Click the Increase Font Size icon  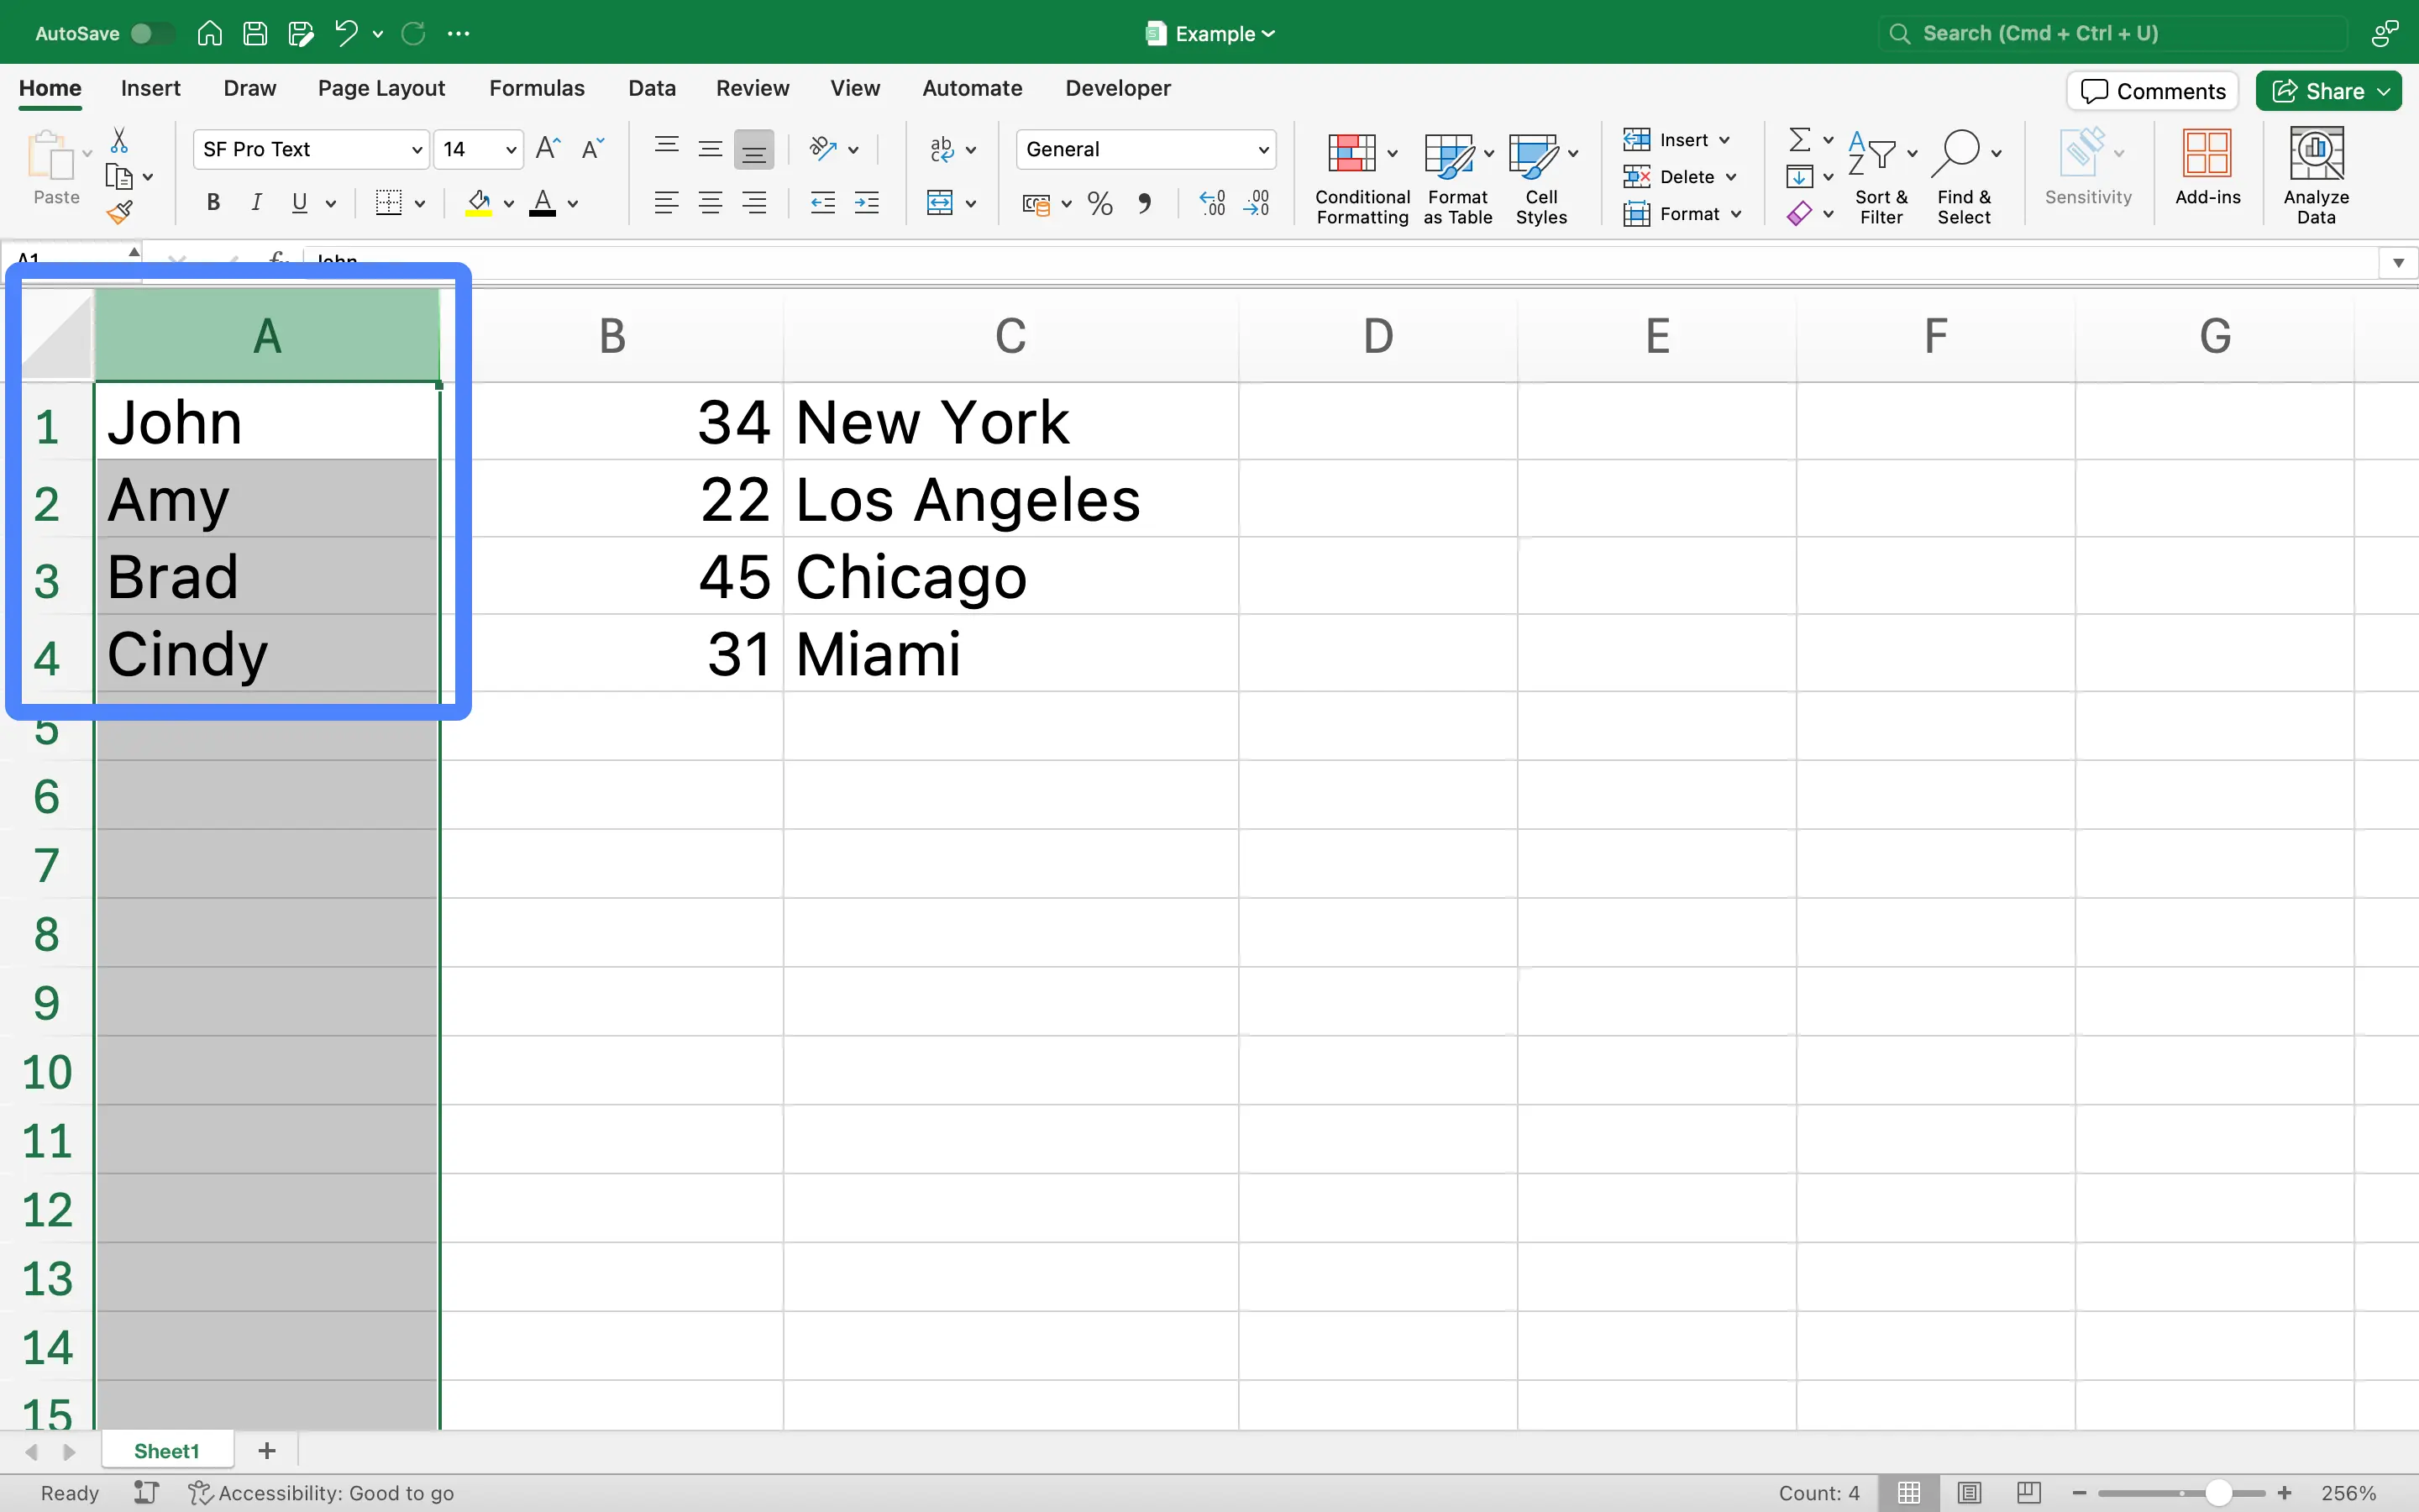(x=548, y=149)
